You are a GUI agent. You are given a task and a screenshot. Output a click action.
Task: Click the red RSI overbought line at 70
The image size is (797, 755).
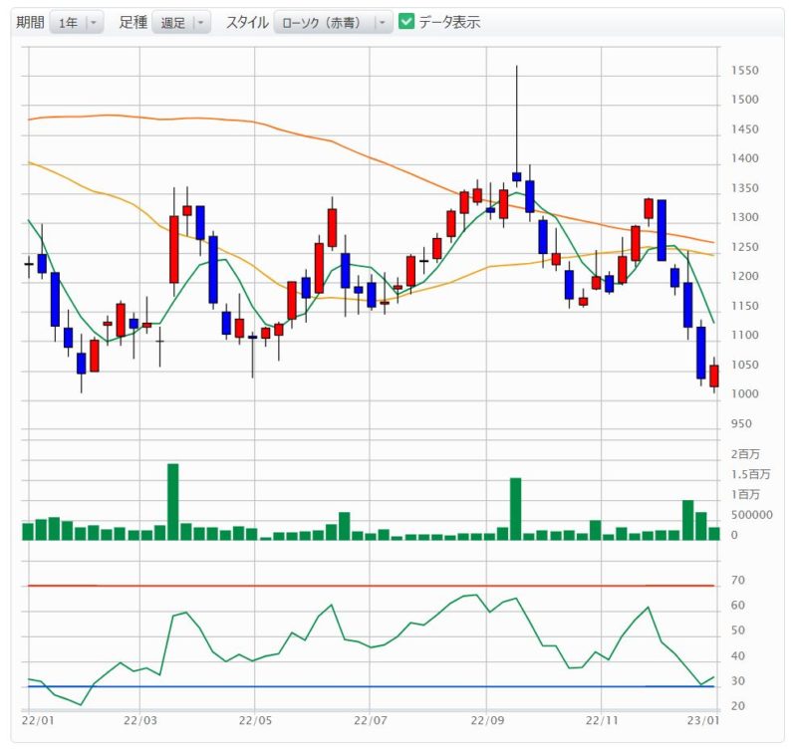pyautogui.click(x=371, y=586)
